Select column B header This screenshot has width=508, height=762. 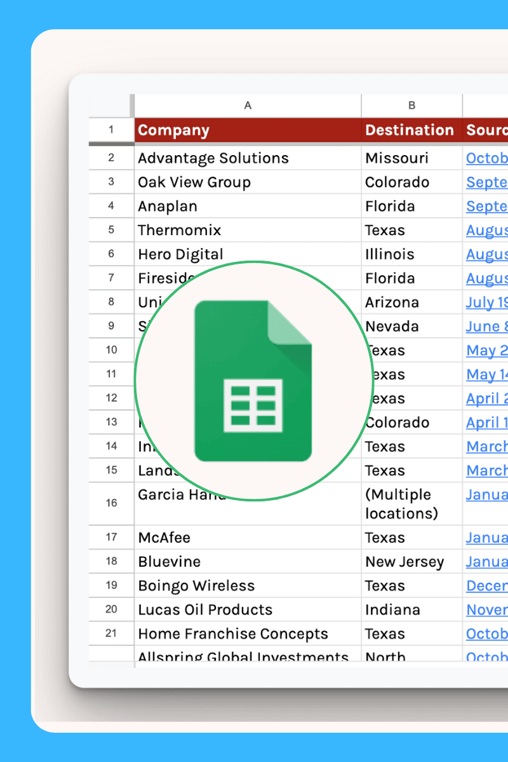click(412, 105)
